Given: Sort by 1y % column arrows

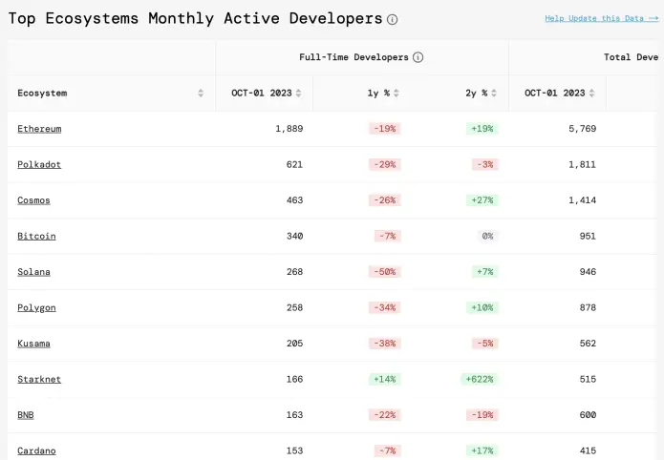Looking at the screenshot, I should (396, 94).
